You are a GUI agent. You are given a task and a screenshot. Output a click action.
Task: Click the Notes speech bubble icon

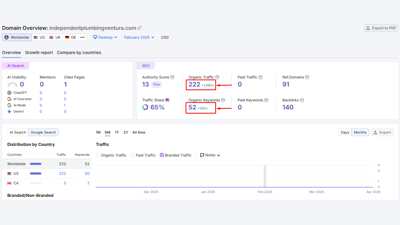click(202, 155)
